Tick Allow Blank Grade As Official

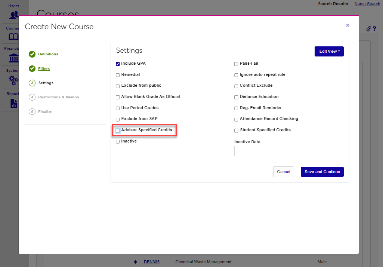point(118,97)
